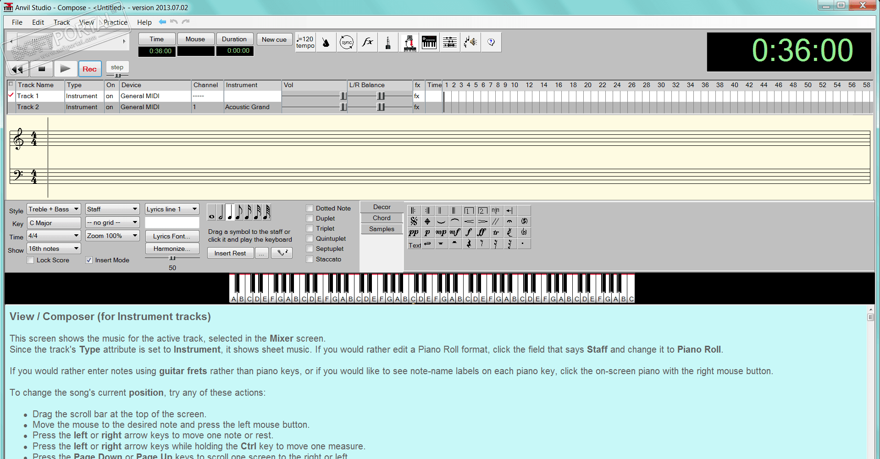Viewport: 880px width, 459px height.
Task: Click the Rec record button
Action: click(x=89, y=69)
